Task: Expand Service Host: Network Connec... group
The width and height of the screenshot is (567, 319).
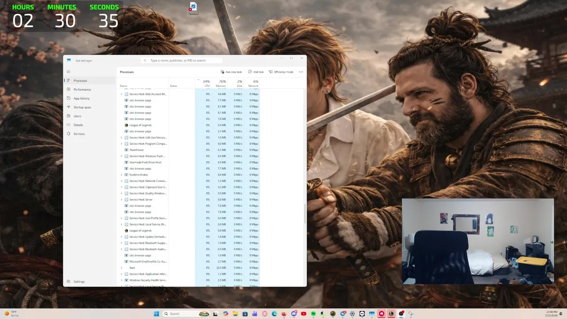Action: (x=121, y=181)
